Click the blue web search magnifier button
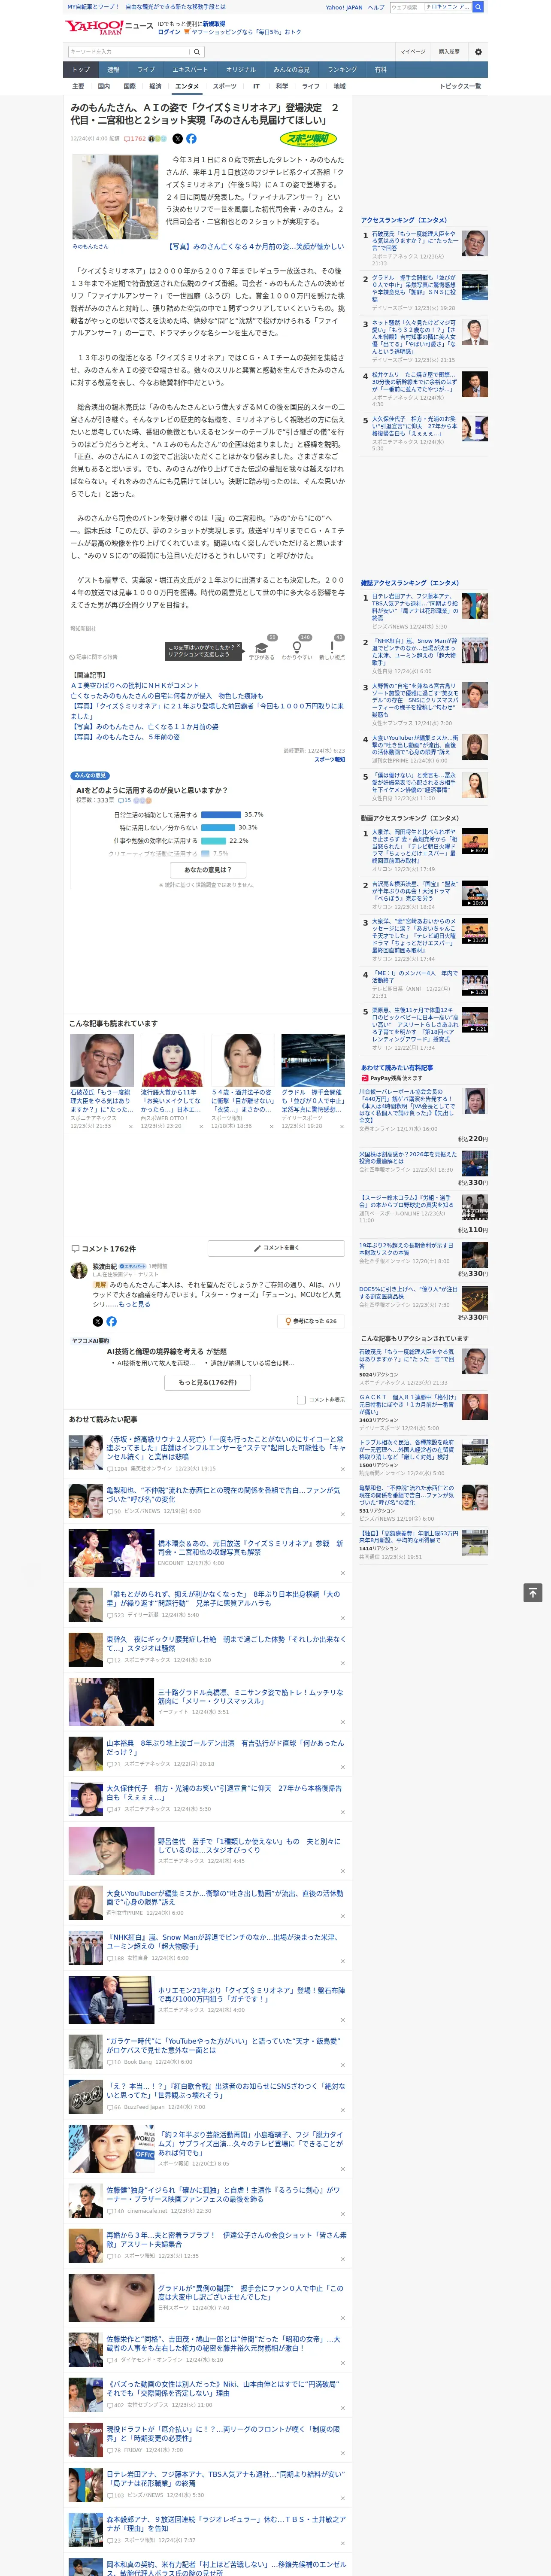The image size is (551, 2576). (x=478, y=7)
